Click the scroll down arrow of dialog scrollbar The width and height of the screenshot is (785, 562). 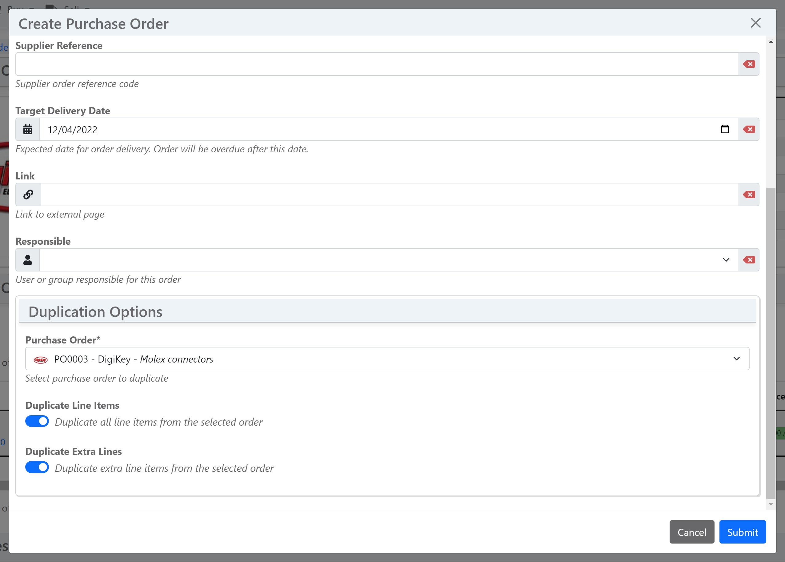click(x=771, y=504)
